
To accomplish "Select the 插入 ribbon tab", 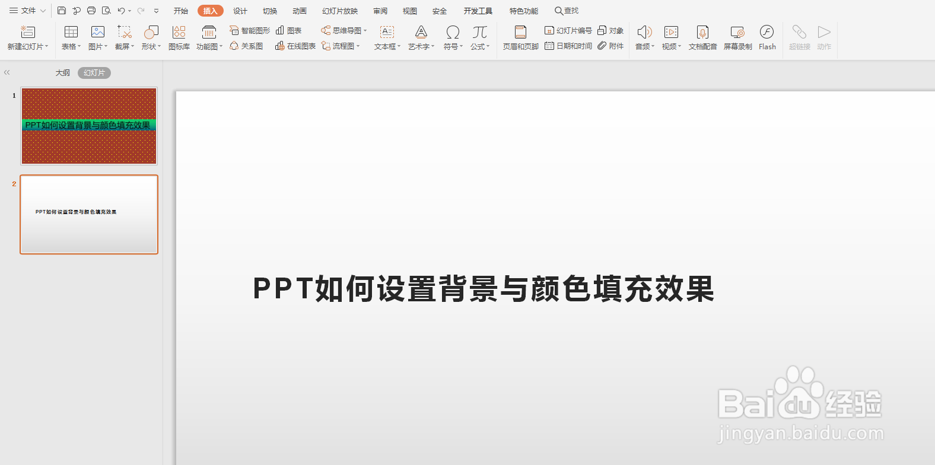I will coord(211,11).
